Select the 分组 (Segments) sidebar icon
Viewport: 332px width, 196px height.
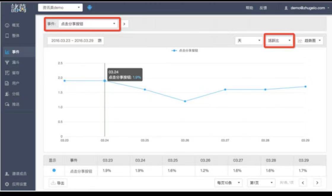pos(13,93)
